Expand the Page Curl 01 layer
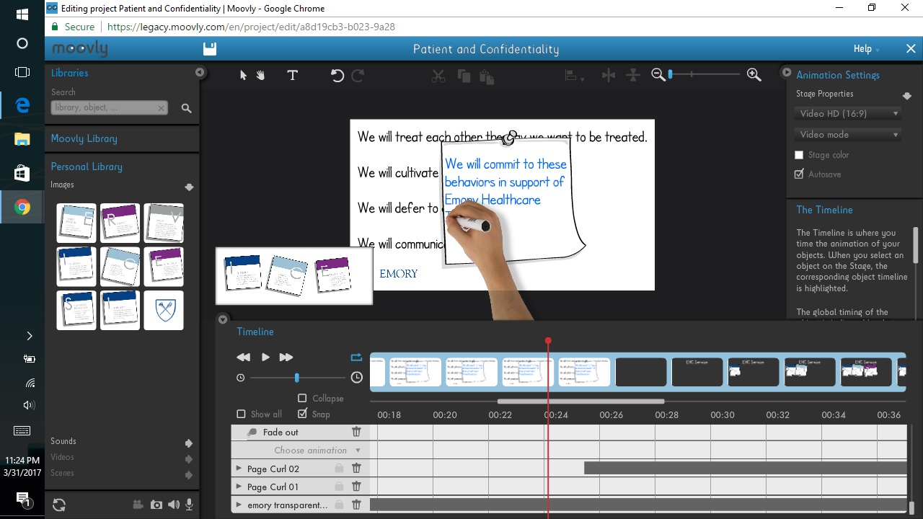This screenshot has width=923, height=519. pyautogui.click(x=239, y=487)
